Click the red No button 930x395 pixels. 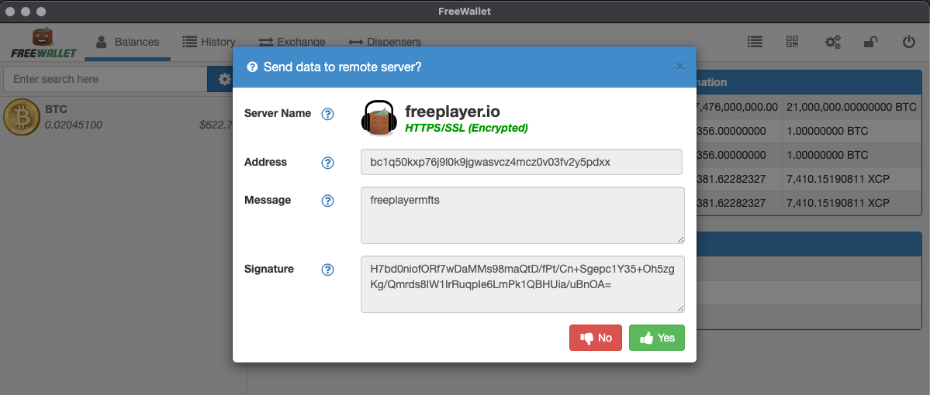(596, 338)
